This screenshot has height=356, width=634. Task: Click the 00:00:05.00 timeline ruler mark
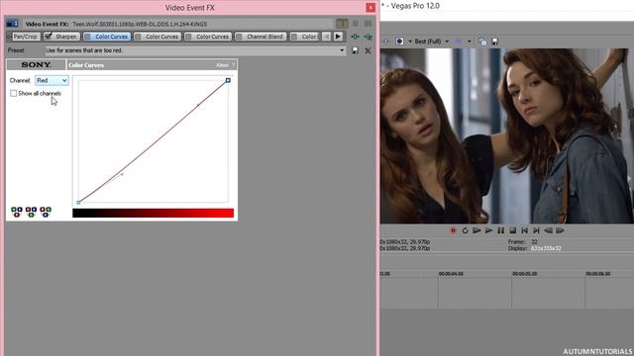pos(524,274)
